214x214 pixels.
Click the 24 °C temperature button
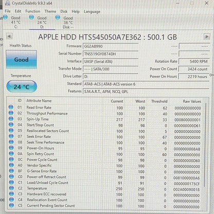coord(22,86)
